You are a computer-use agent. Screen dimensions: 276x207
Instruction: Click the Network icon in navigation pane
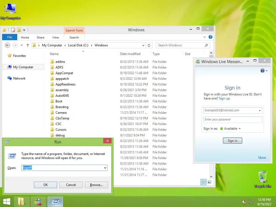[9, 78]
